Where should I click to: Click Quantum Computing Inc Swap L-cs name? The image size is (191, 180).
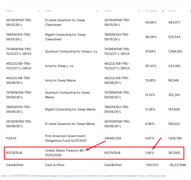(x=71, y=51)
